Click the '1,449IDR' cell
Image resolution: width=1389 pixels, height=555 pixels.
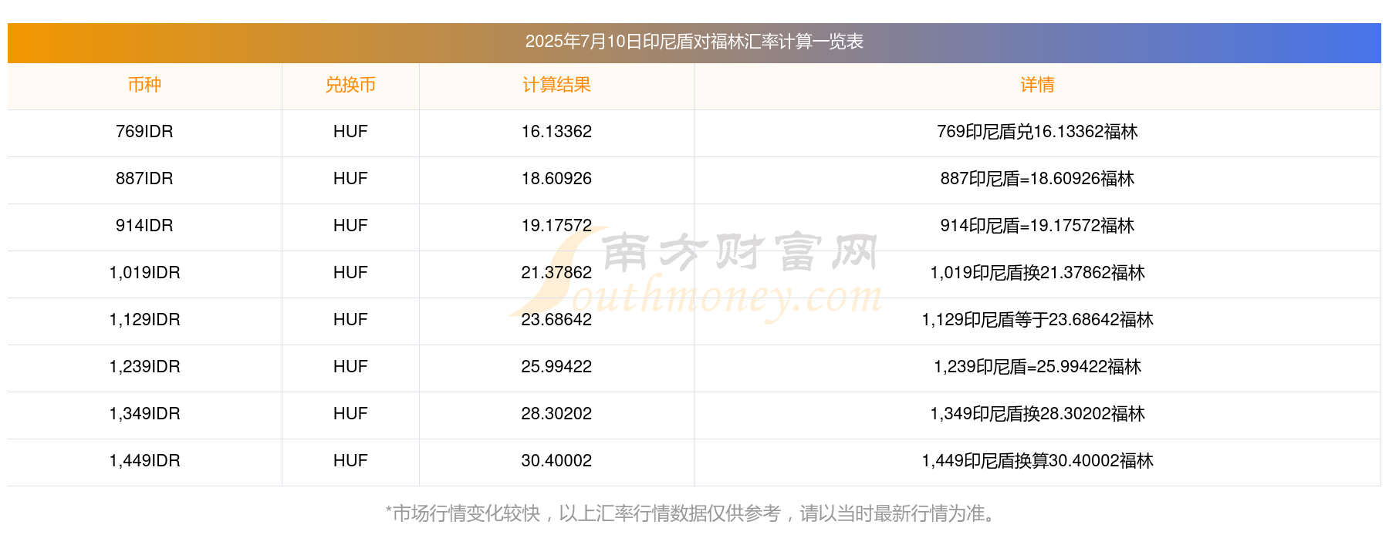[x=144, y=461]
